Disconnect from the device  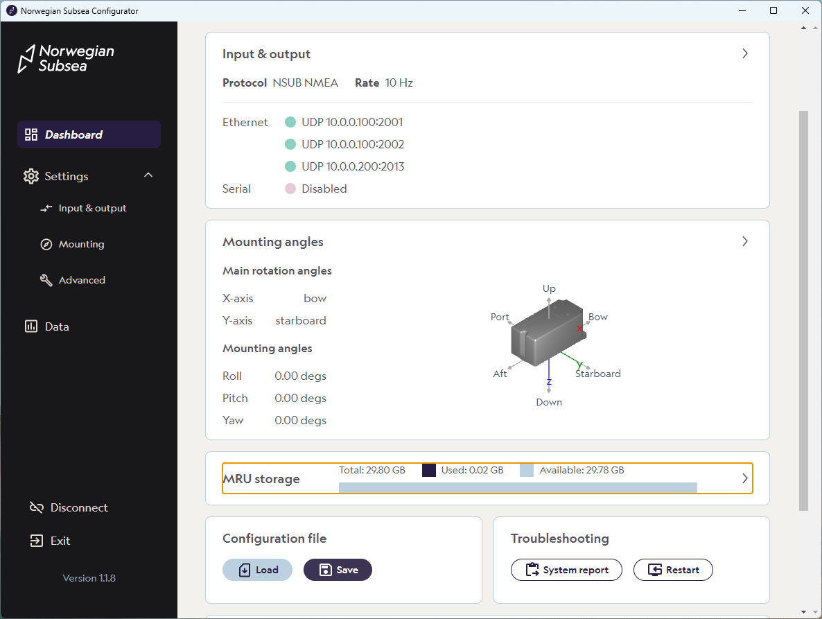(x=69, y=507)
